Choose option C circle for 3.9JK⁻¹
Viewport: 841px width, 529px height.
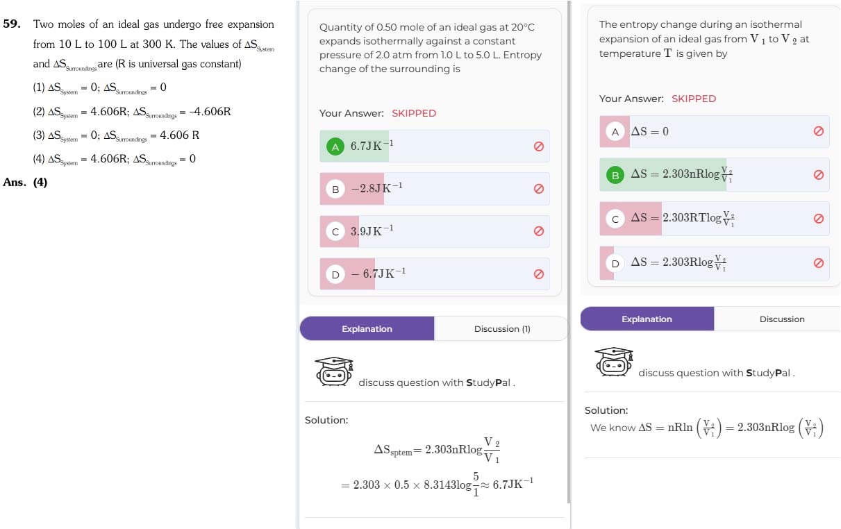coord(335,232)
